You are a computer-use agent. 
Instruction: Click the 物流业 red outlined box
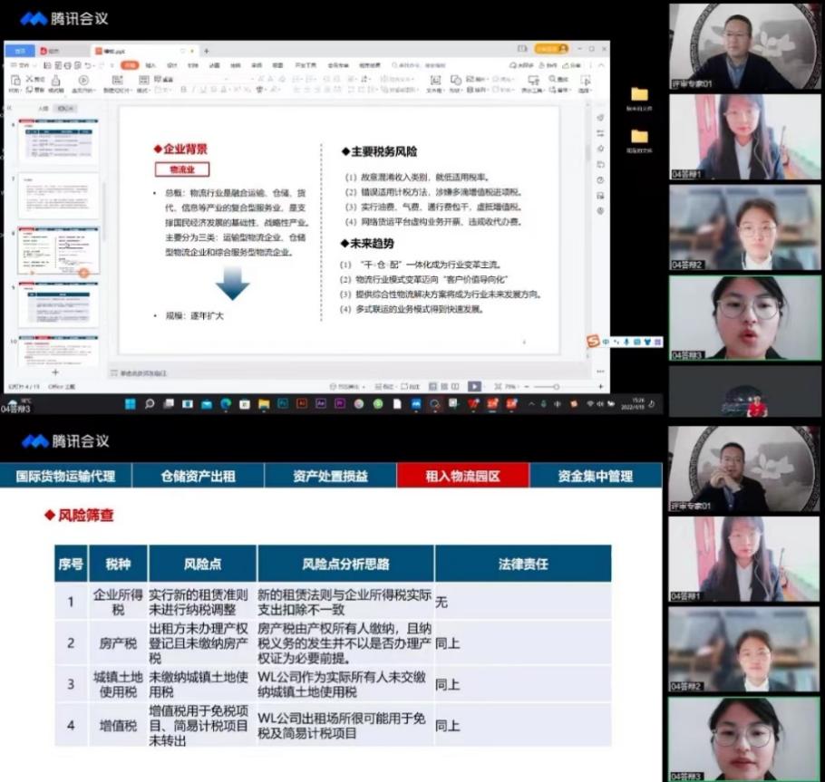coord(182,169)
